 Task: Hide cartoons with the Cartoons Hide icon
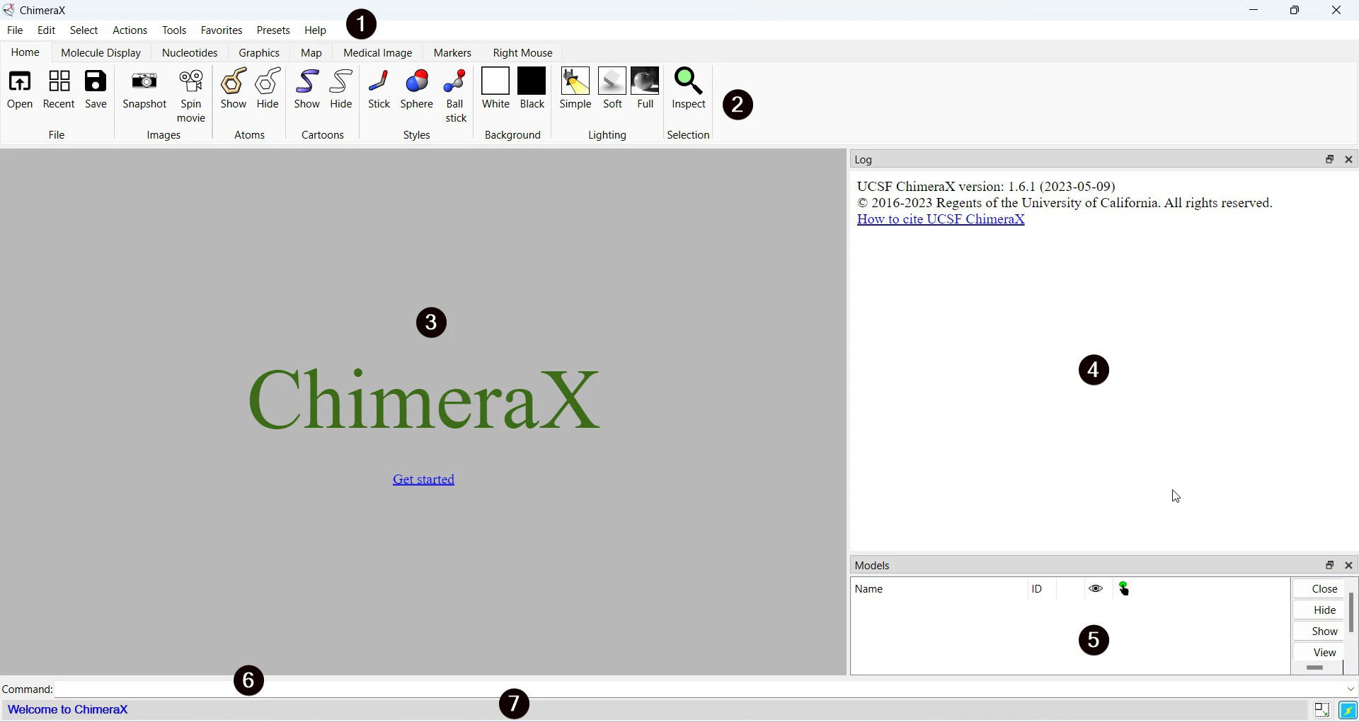341,89
